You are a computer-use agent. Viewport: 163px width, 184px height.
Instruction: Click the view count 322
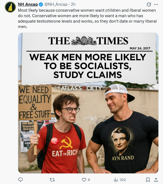(123, 180)
